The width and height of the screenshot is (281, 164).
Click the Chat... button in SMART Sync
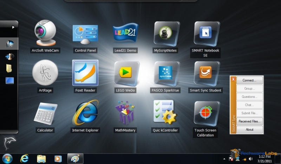click(250, 105)
